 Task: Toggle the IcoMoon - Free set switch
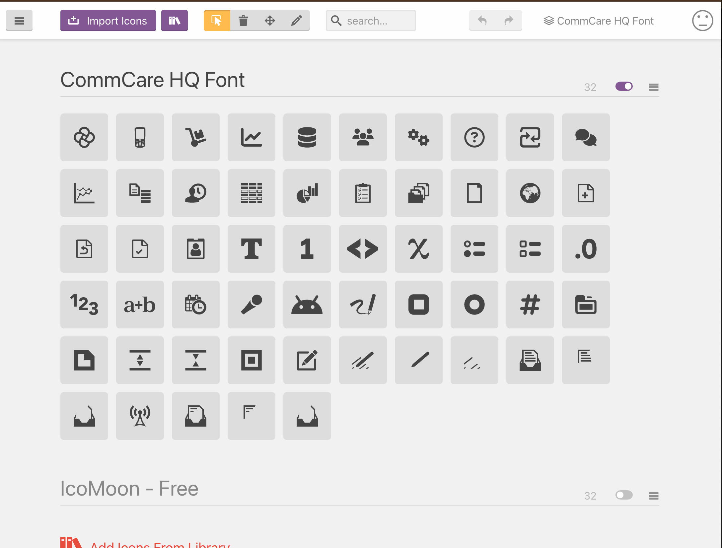coord(624,495)
